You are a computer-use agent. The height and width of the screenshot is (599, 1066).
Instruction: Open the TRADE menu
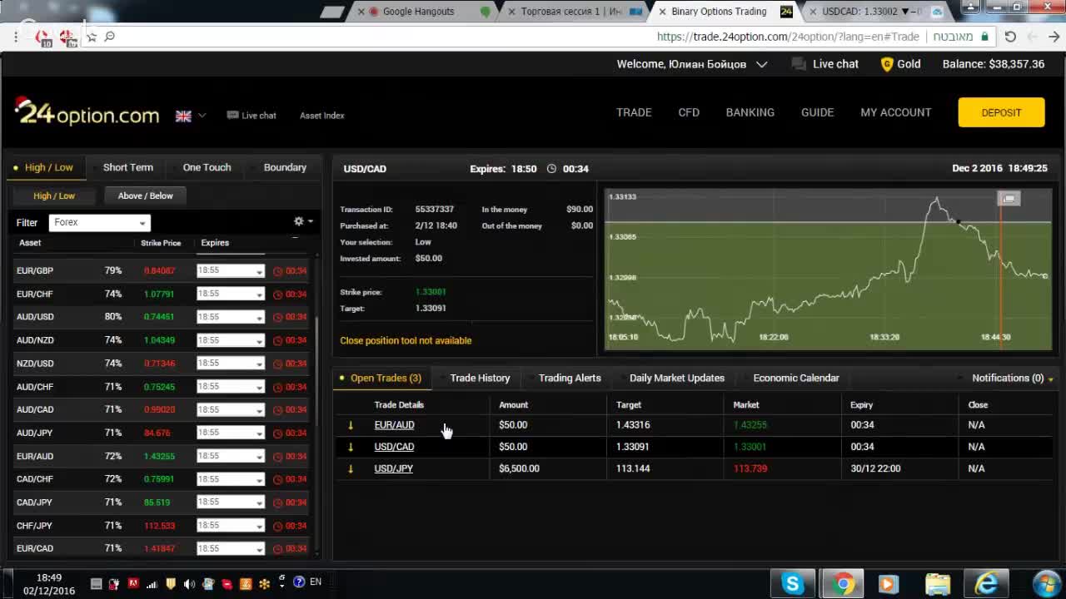click(x=634, y=112)
